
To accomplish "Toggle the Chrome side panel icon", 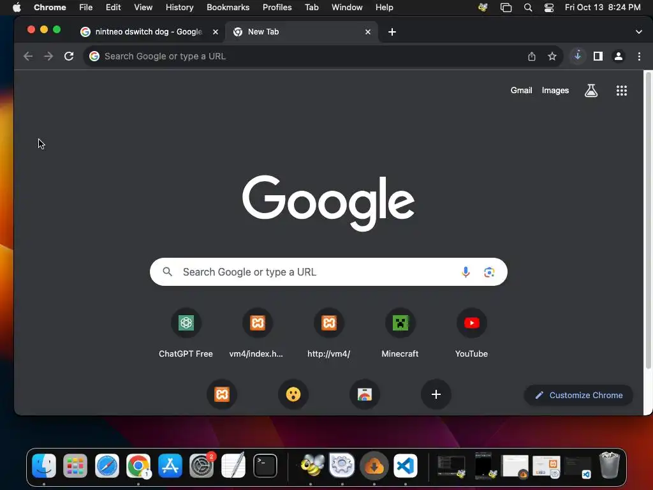I will pos(598,56).
